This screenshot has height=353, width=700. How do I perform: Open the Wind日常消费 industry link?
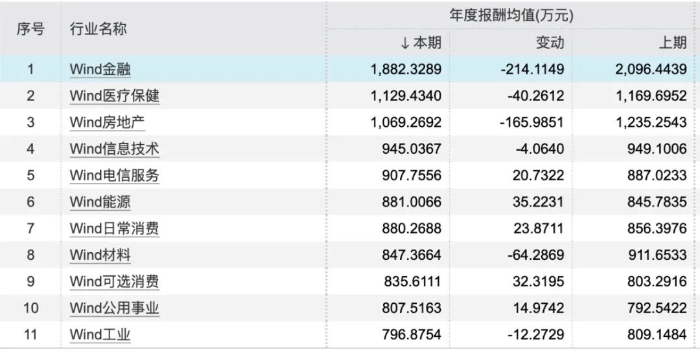pyautogui.click(x=114, y=228)
